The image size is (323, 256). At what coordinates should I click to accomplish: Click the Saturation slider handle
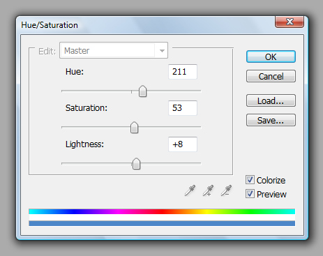(x=134, y=128)
